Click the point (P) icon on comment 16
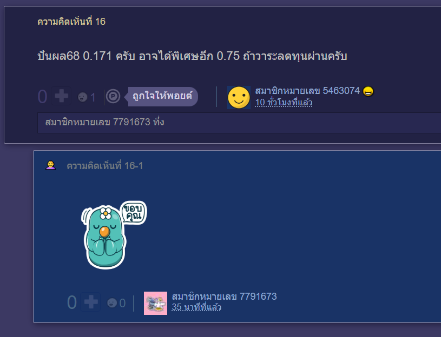This screenshot has width=441, height=337. coord(113,97)
